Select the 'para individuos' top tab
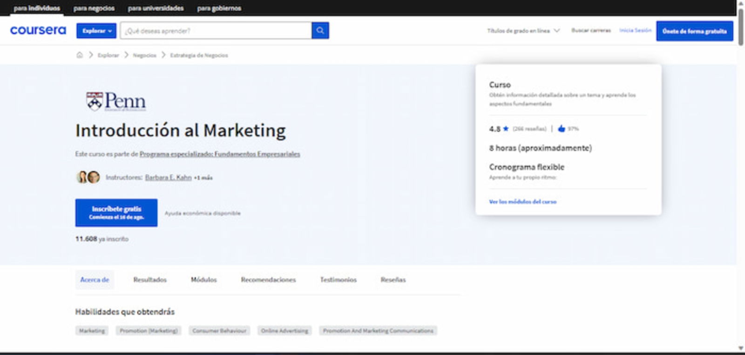The width and height of the screenshot is (745, 355). (37, 8)
